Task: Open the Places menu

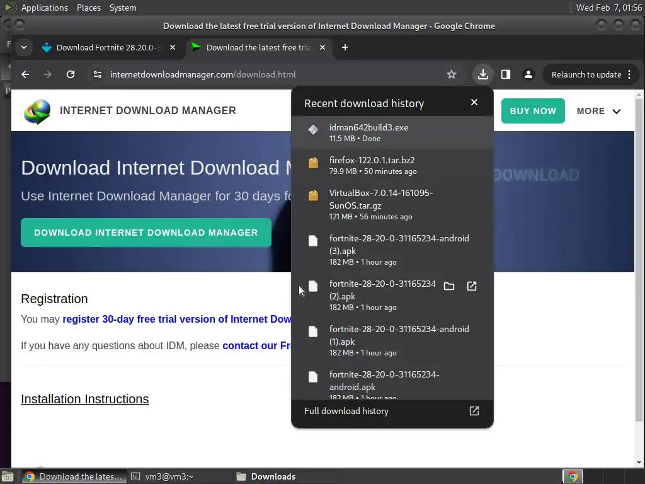Action: pos(88,8)
